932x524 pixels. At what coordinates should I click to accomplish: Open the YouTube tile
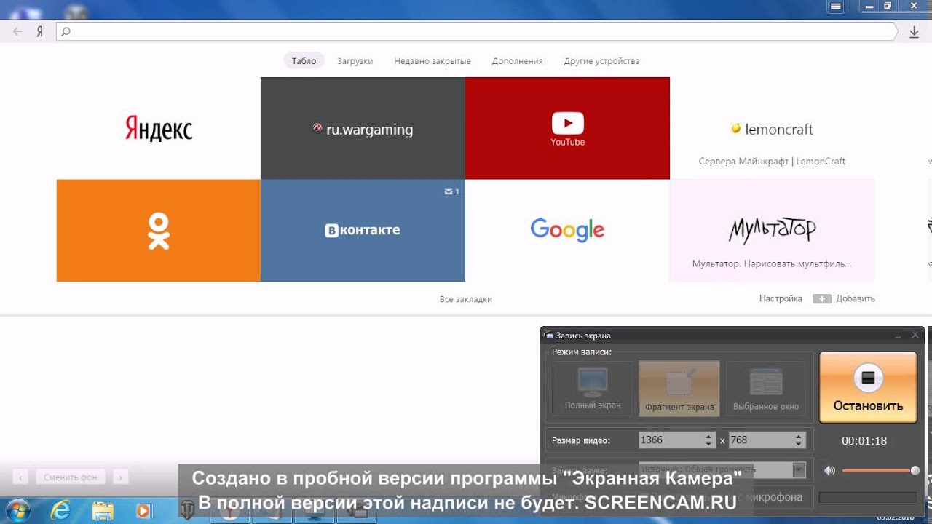coord(567,128)
